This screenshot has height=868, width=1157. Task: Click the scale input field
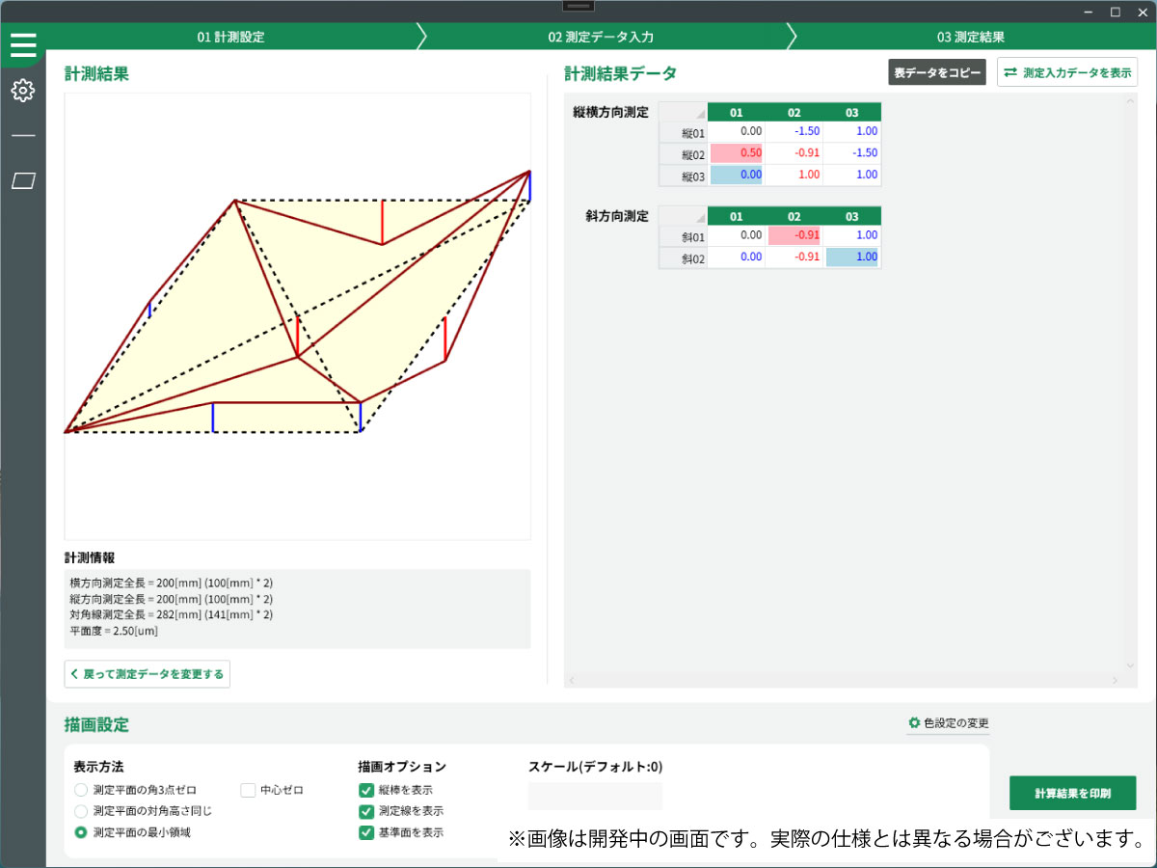click(x=595, y=796)
